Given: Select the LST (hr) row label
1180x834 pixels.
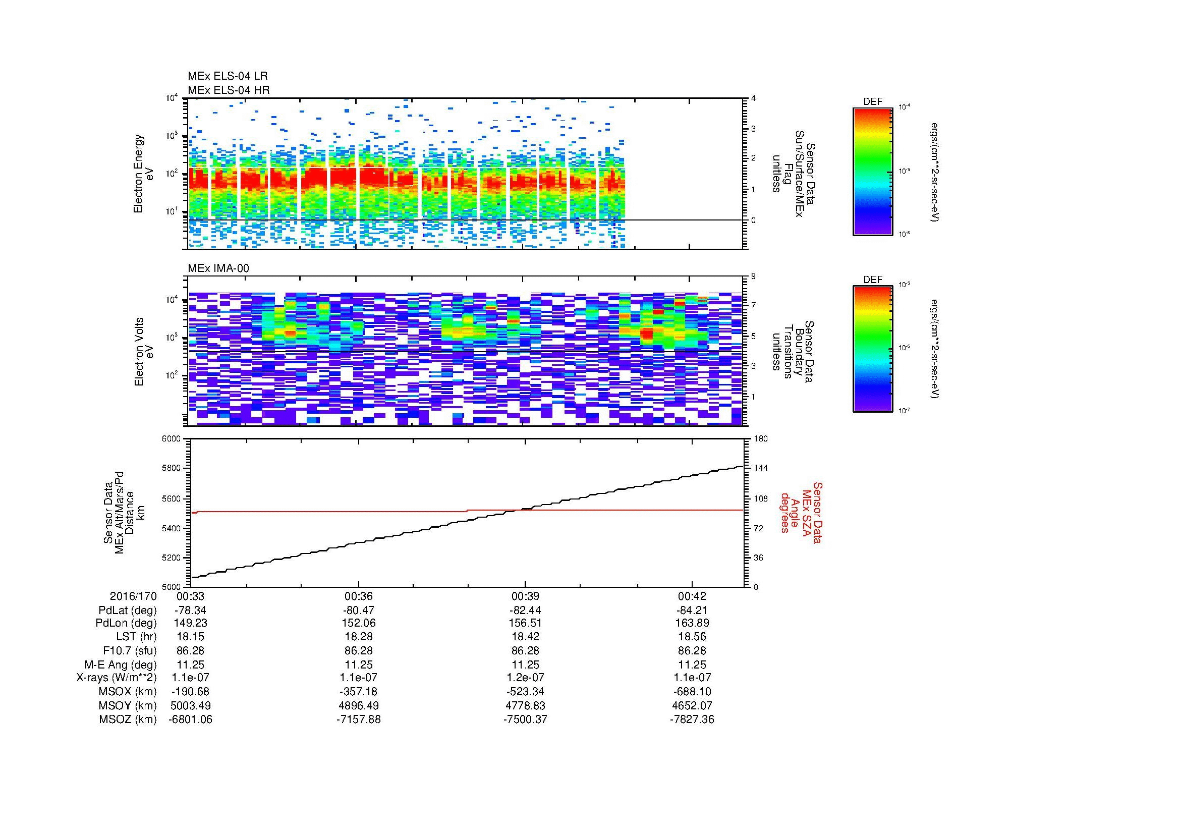Looking at the screenshot, I should (136, 637).
